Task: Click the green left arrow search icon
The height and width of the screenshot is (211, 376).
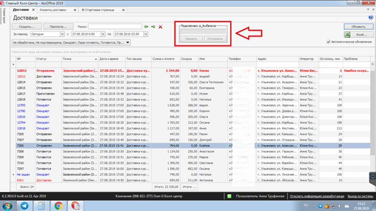Action: (x=146, y=26)
